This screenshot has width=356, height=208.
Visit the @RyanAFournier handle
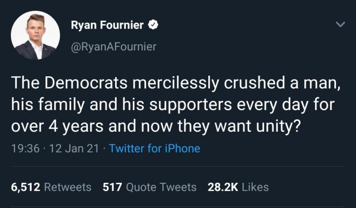(x=113, y=47)
